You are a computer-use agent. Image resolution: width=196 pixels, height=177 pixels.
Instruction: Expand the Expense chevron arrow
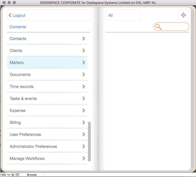coord(84,110)
